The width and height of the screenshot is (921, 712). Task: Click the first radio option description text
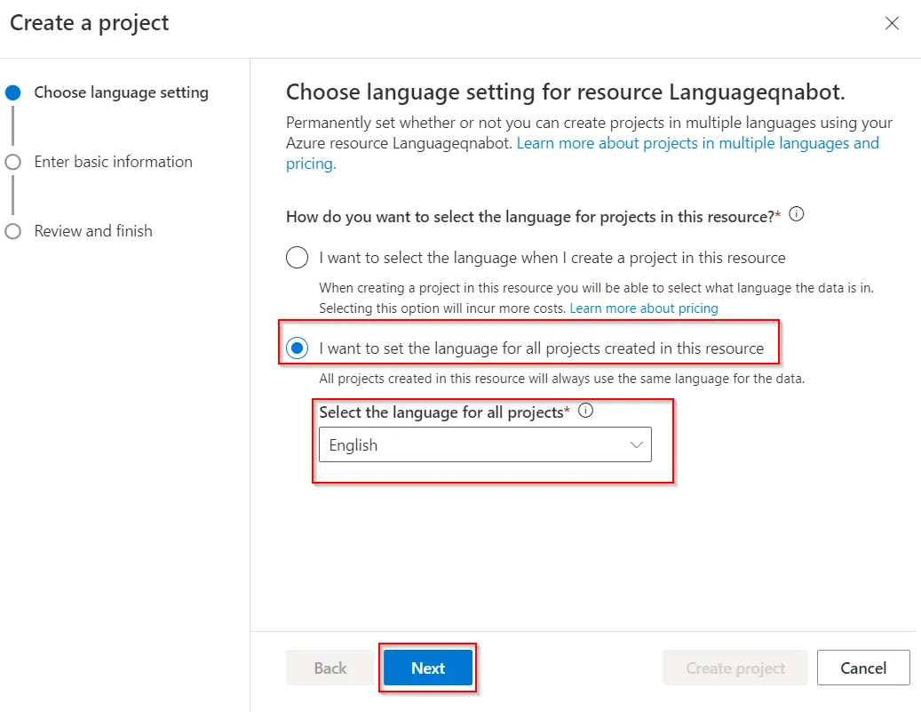tap(515, 289)
